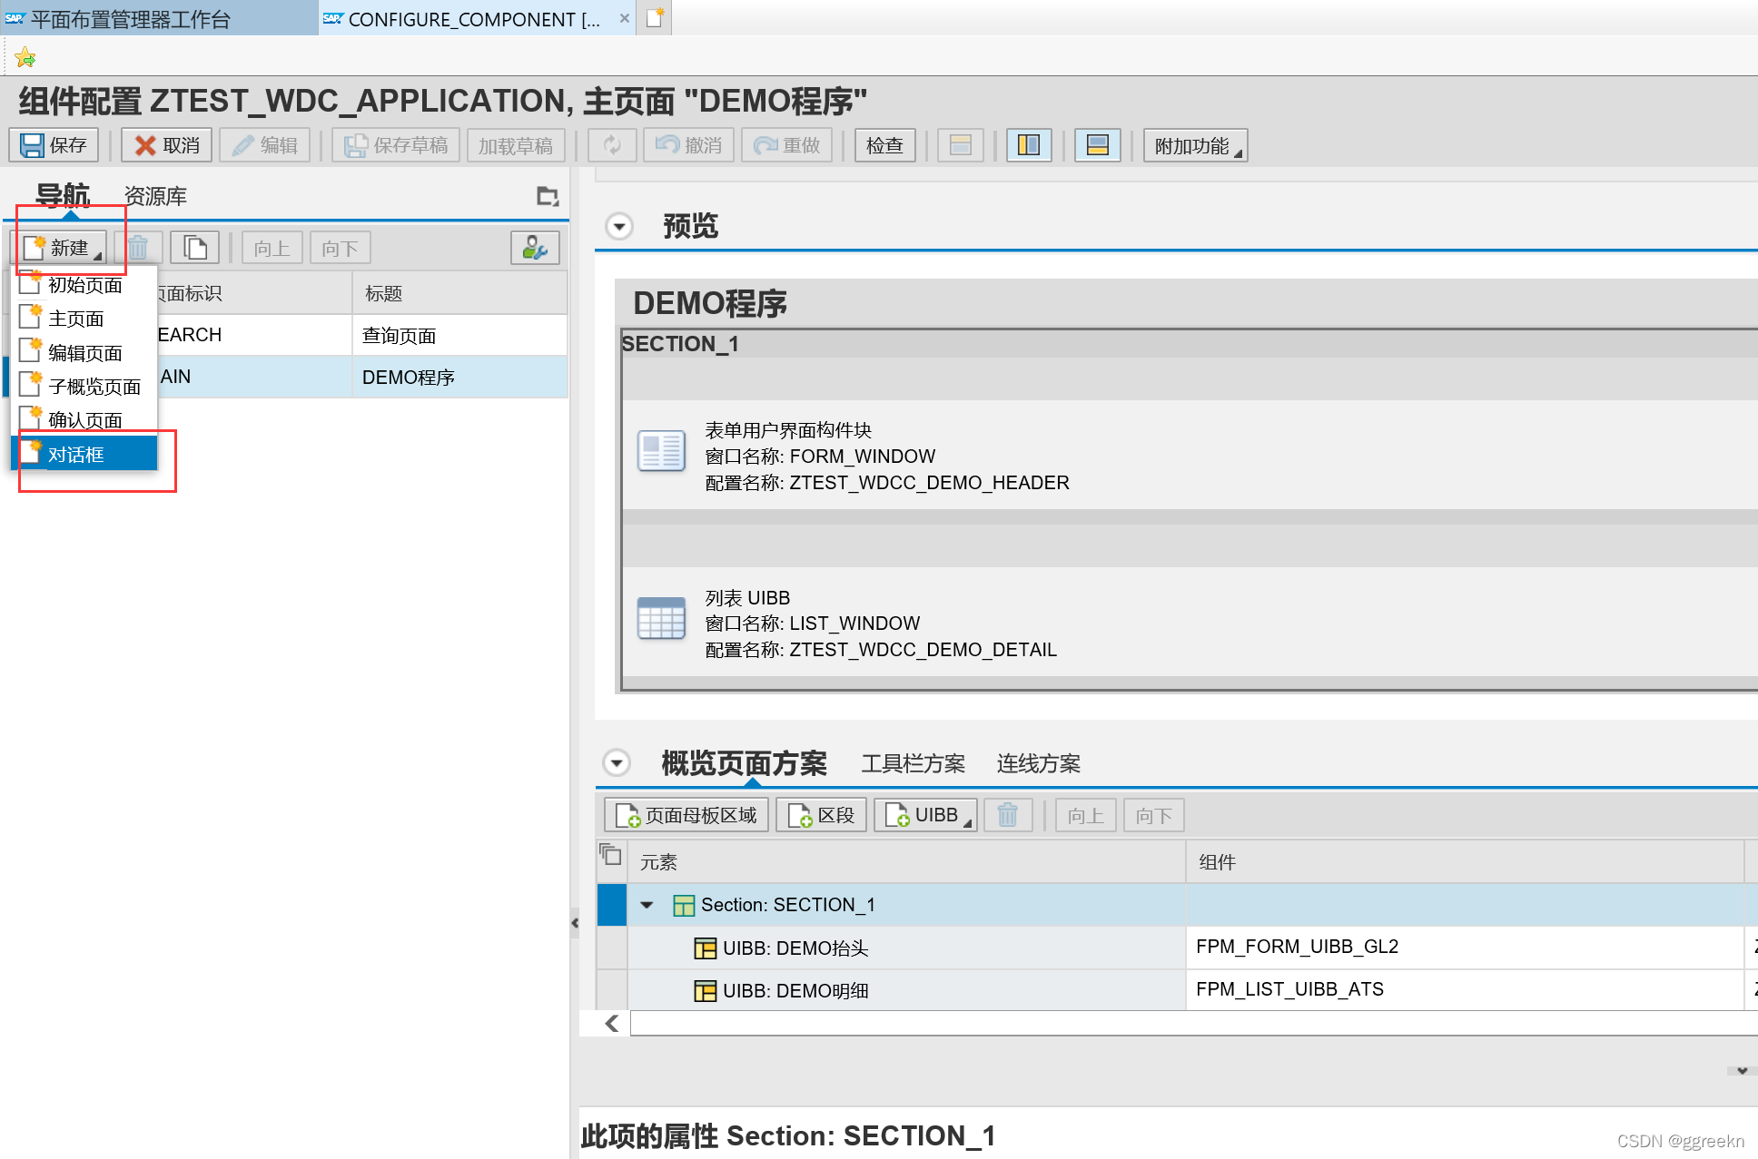The height and width of the screenshot is (1159, 1758).
Task: Click the 编辑 edit button
Action: [x=264, y=145]
